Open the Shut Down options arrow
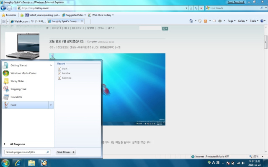268x167 pixels. coord(74,152)
